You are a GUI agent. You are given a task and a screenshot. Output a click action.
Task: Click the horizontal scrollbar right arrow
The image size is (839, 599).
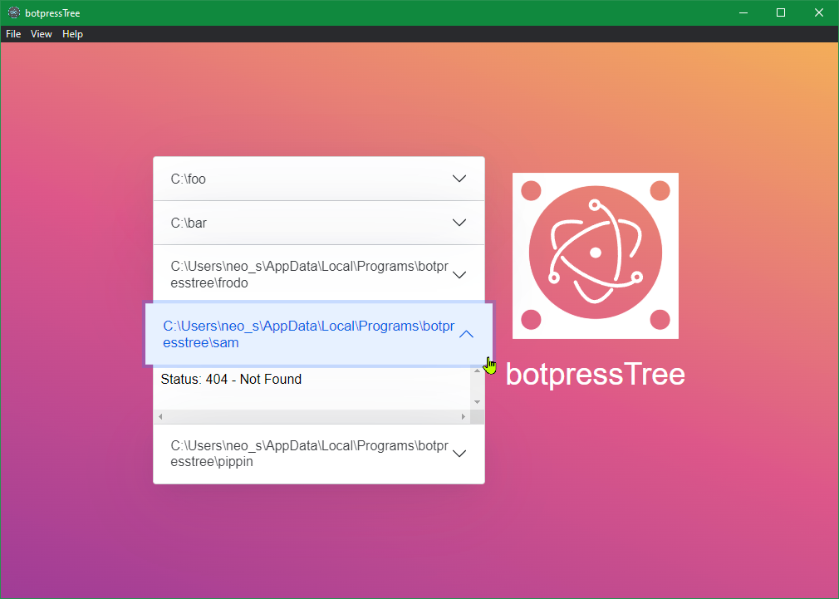pyautogui.click(x=464, y=416)
